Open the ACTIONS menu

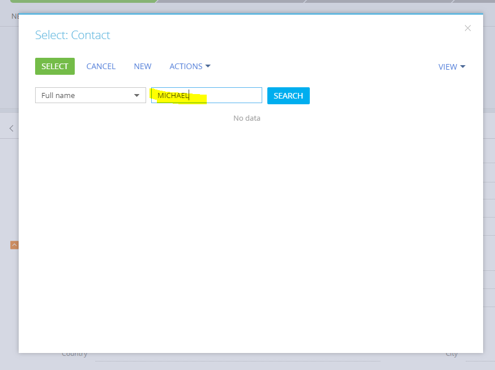tap(190, 66)
